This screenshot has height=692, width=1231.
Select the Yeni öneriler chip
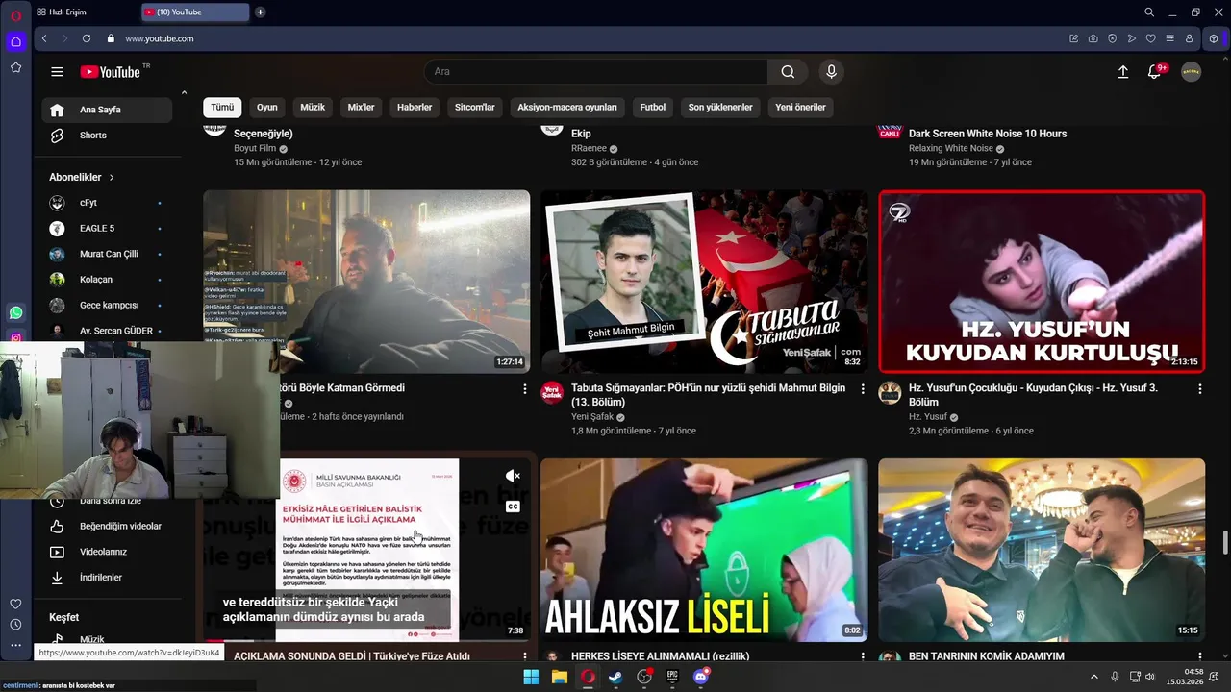[x=800, y=108]
